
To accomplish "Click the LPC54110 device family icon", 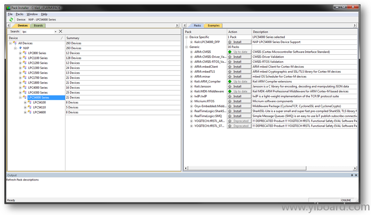I will [30, 107].
